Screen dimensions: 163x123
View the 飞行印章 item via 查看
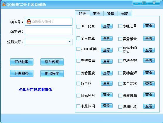pos(107,26)
